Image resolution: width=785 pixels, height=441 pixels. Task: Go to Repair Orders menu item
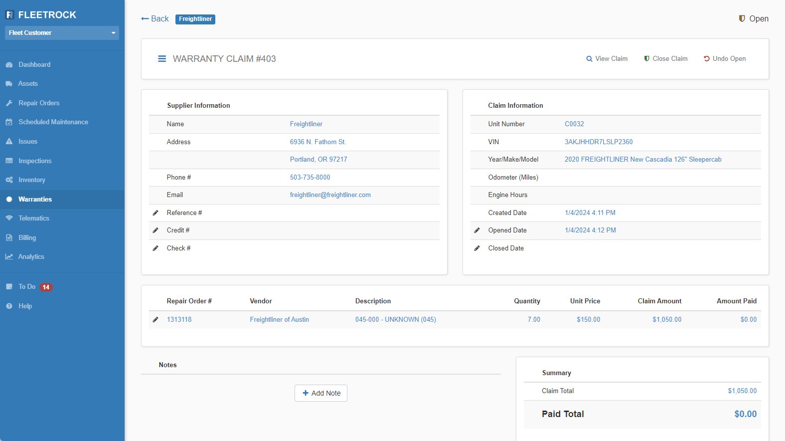39,103
